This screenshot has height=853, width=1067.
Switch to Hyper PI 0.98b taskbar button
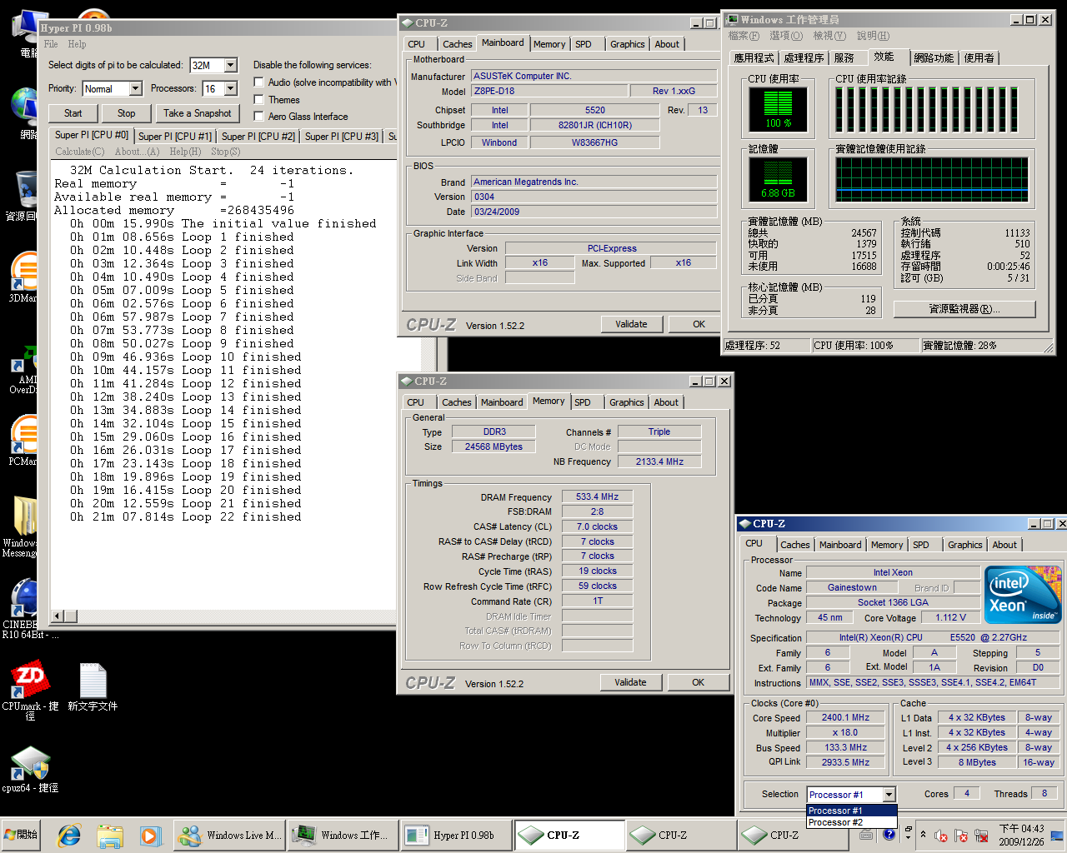455,836
